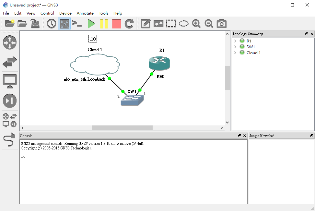Browse routers in the device sidebar

pos(10,42)
